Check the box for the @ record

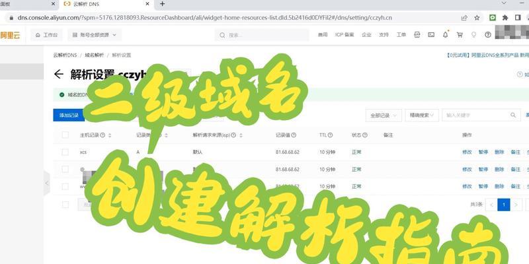click(65, 169)
